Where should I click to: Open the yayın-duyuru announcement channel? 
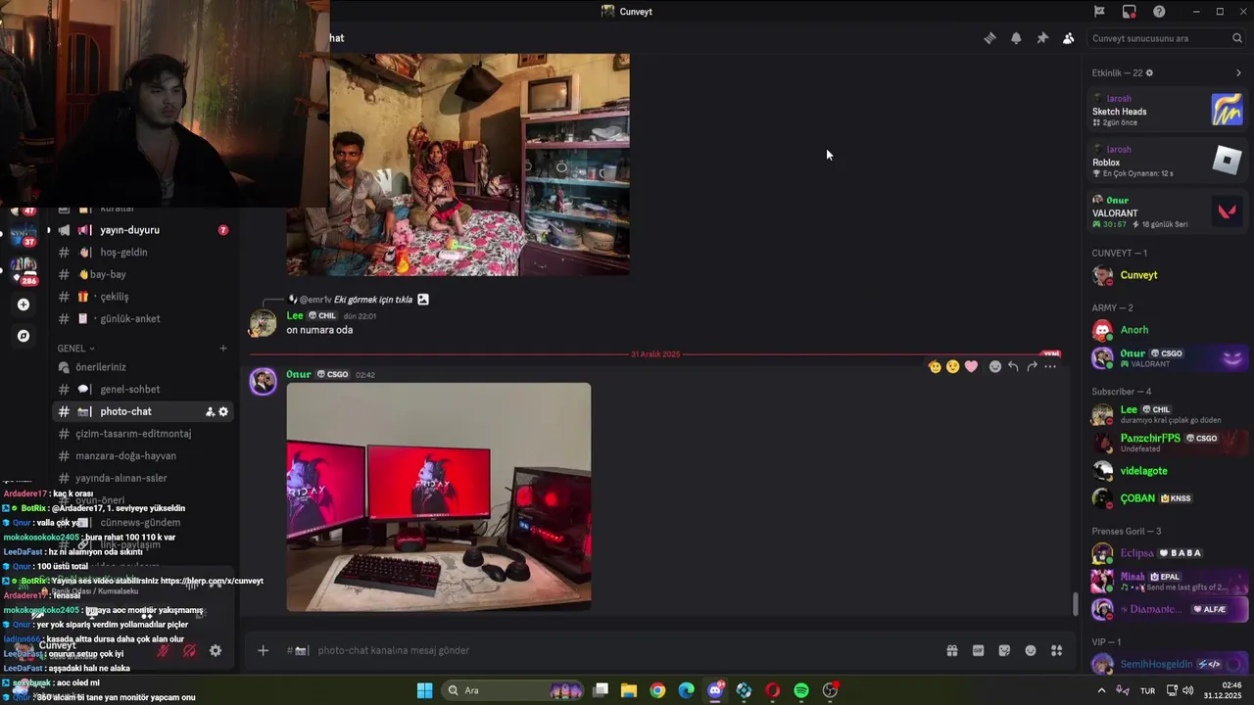pos(144,230)
